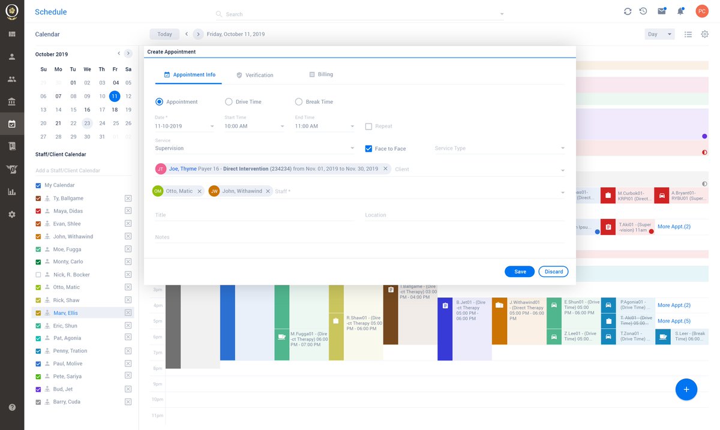The image size is (720, 430).
Task: Switch to the Billing tab
Action: click(322, 74)
